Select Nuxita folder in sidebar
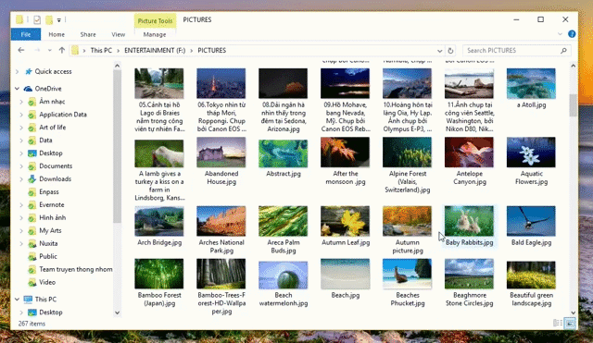 (48, 243)
